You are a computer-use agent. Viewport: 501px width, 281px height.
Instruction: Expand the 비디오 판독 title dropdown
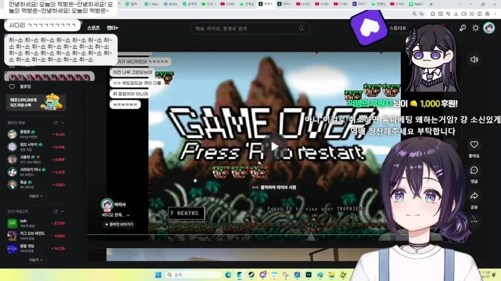click(x=116, y=215)
